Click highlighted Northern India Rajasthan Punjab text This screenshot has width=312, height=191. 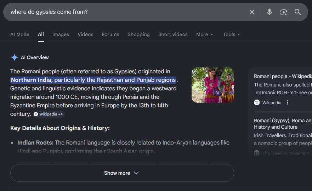pyautogui.click(x=93, y=80)
